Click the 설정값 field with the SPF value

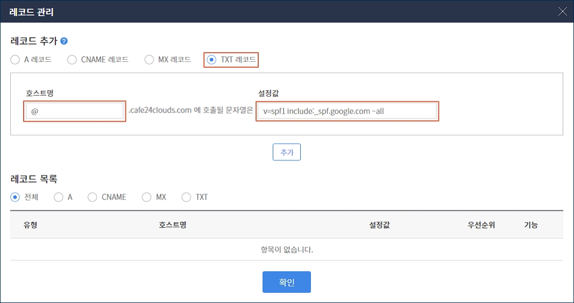click(347, 111)
